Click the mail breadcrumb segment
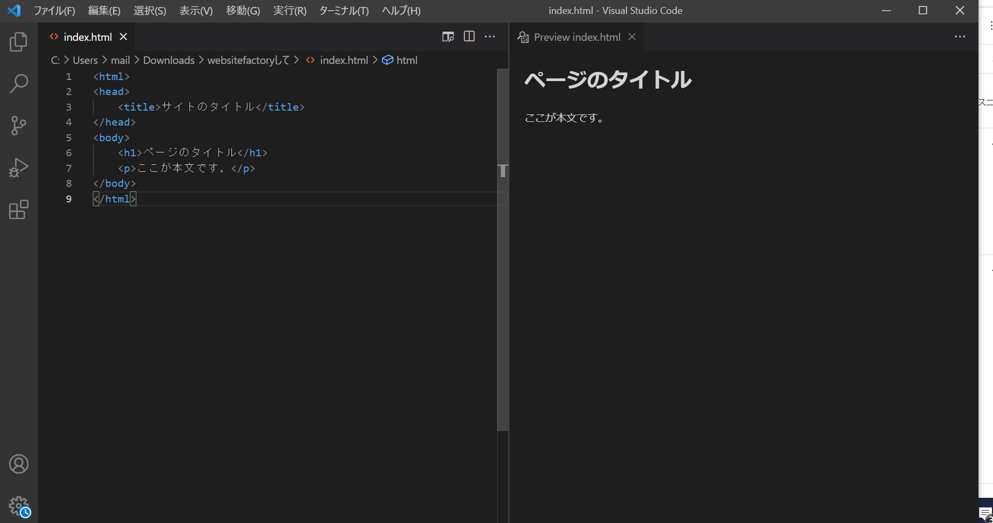Viewport: 993px width, 523px height. tap(120, 60)
